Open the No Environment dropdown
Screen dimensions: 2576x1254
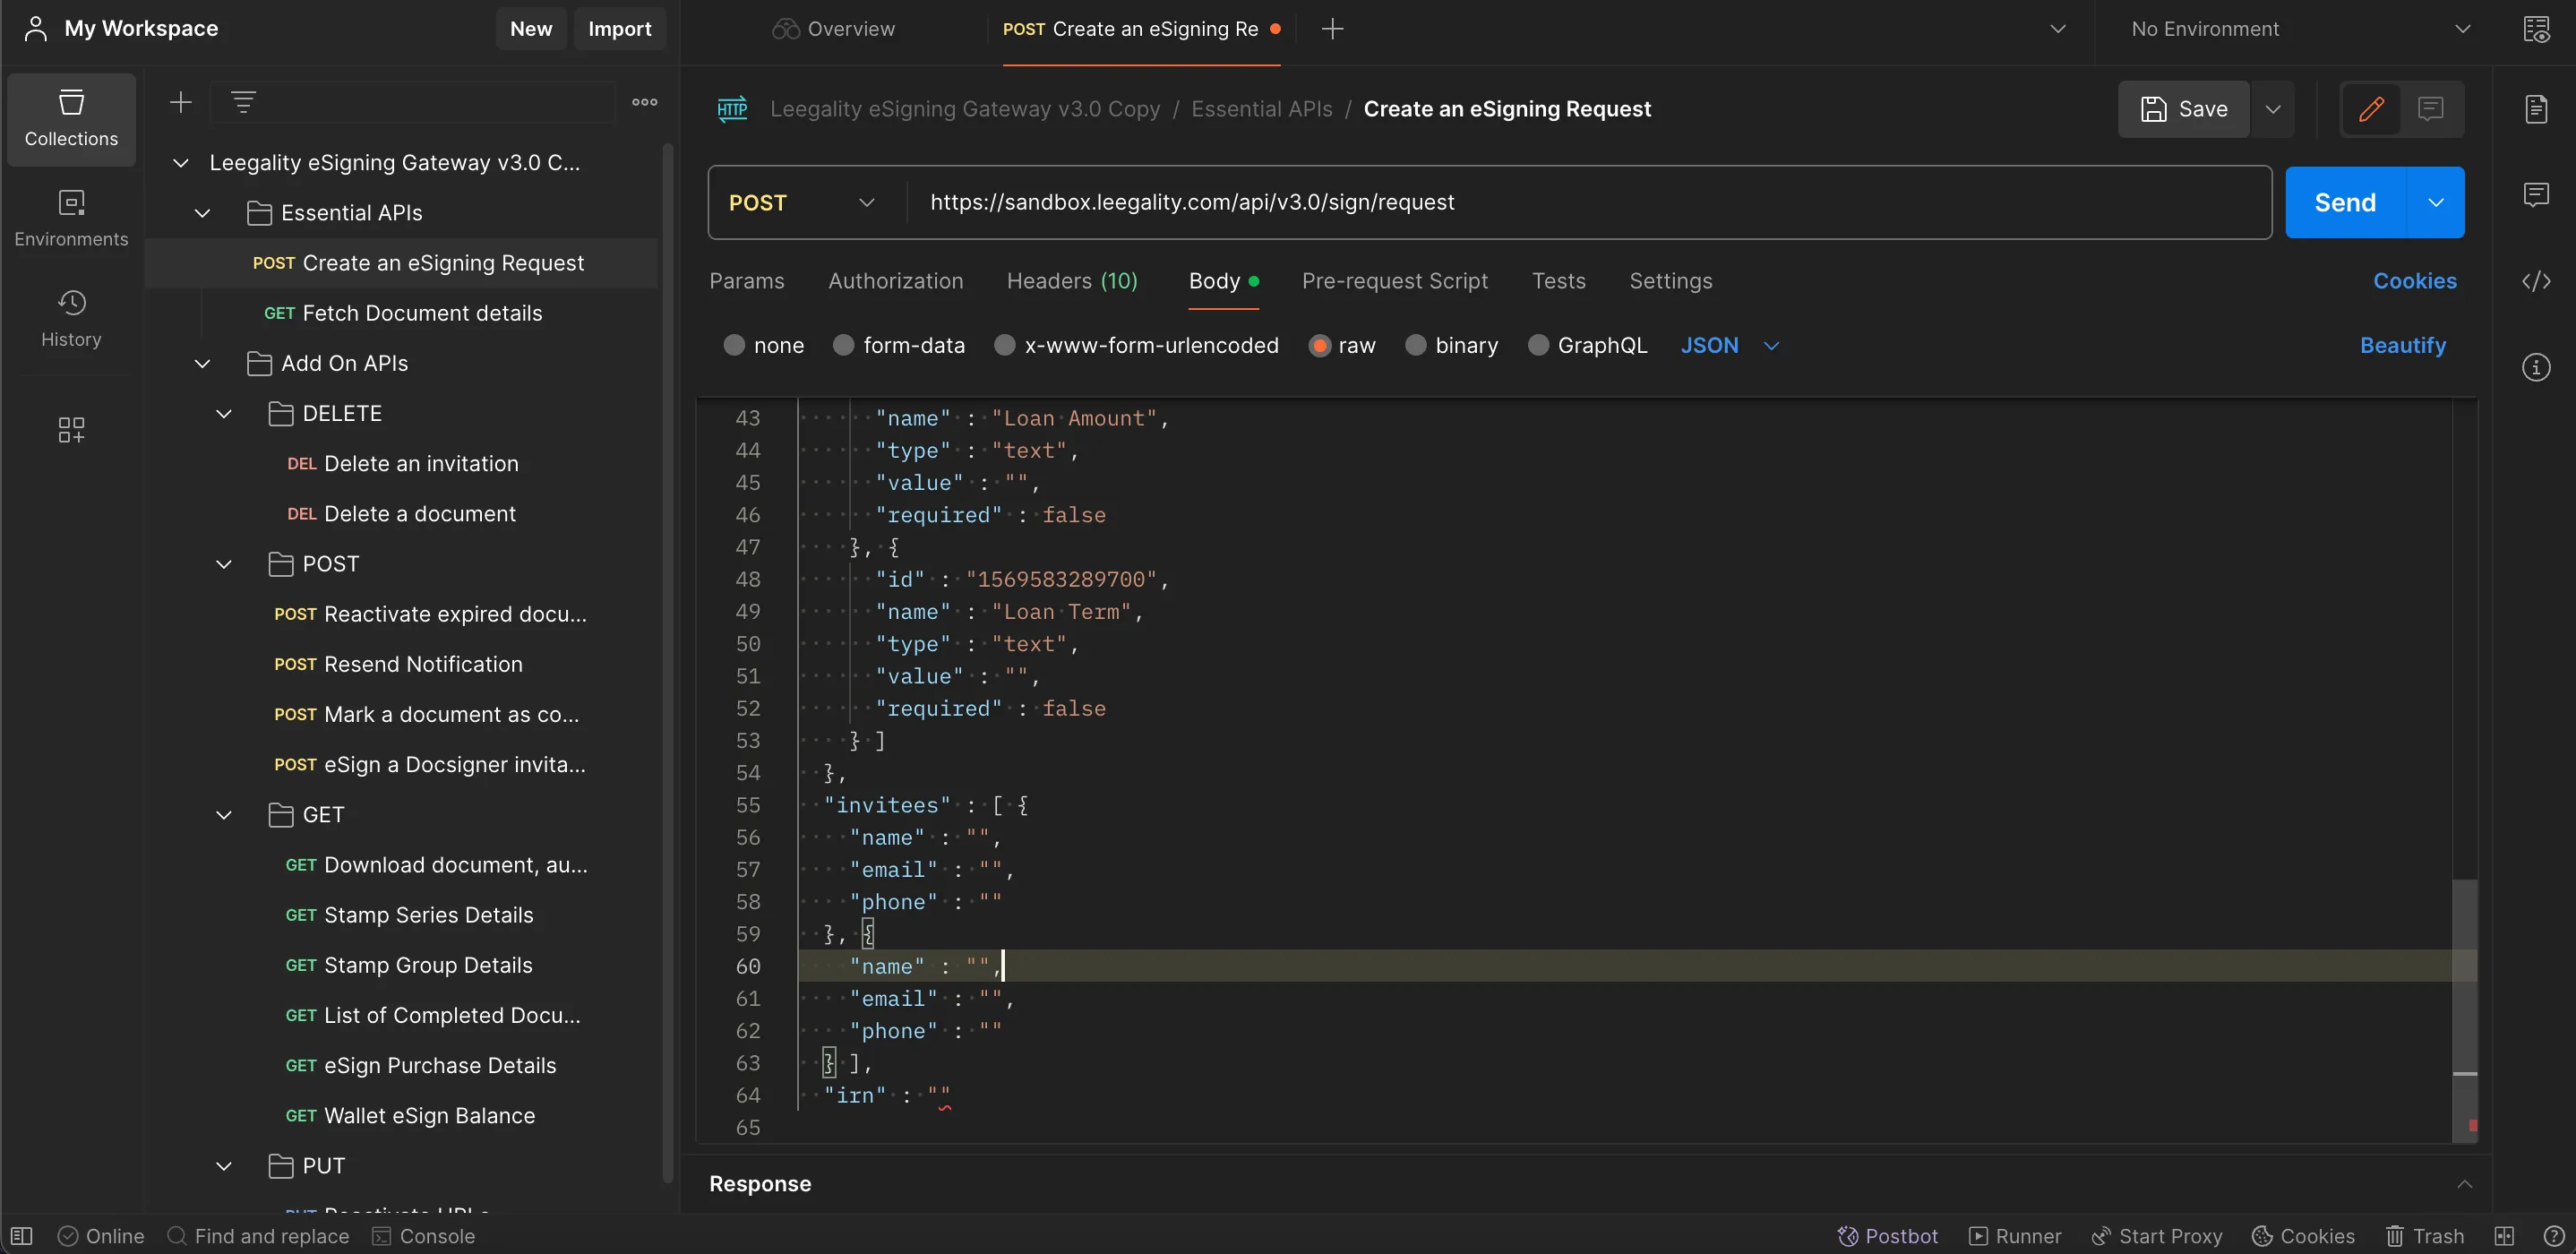(x=2299, y=30)
